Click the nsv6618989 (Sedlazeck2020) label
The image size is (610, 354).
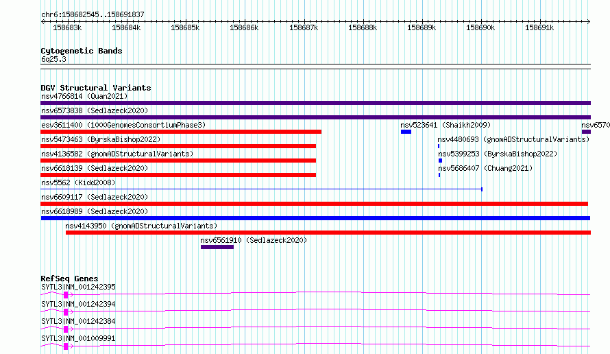click(95, 211)
